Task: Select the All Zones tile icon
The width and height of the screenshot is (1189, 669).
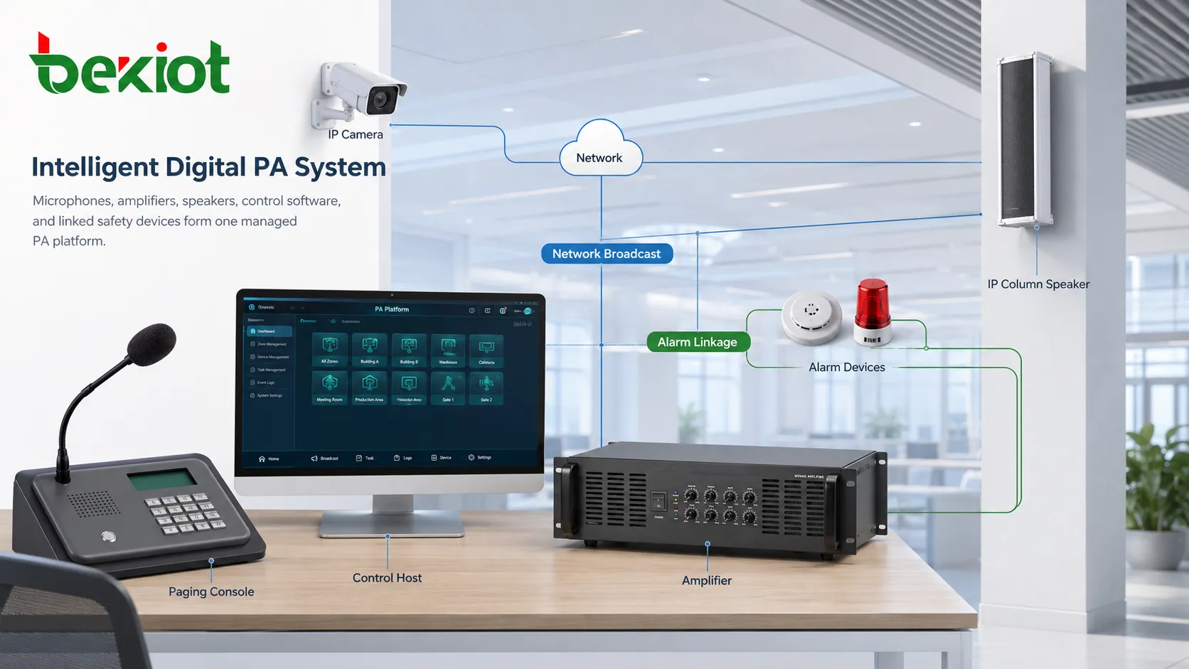Action: [x=329, y=345]
